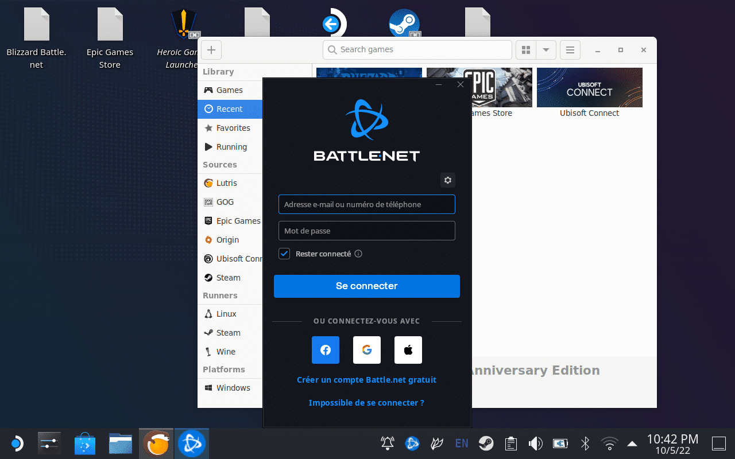
Task: Open Wi-Fi networks from the tray
Action: [609, 443]
